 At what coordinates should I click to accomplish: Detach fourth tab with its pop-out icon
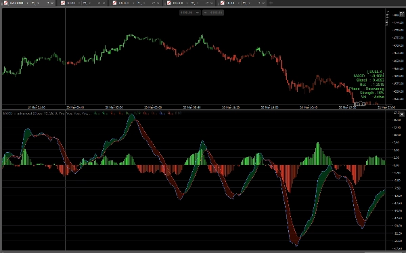point(207,3)
